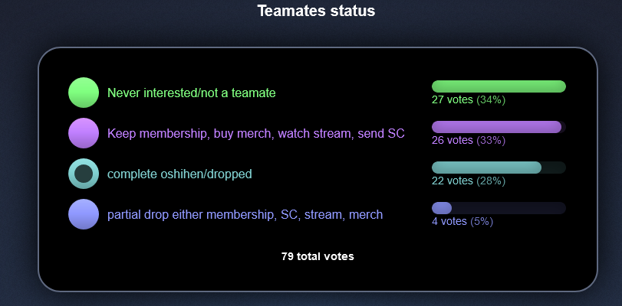Click the "22 votes" count text
This screenshot has height=306, width=622.
[x=453, y=181]
